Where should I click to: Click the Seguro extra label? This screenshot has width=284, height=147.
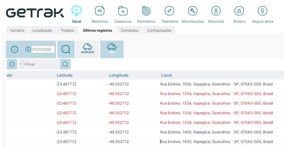click(262, 21)
